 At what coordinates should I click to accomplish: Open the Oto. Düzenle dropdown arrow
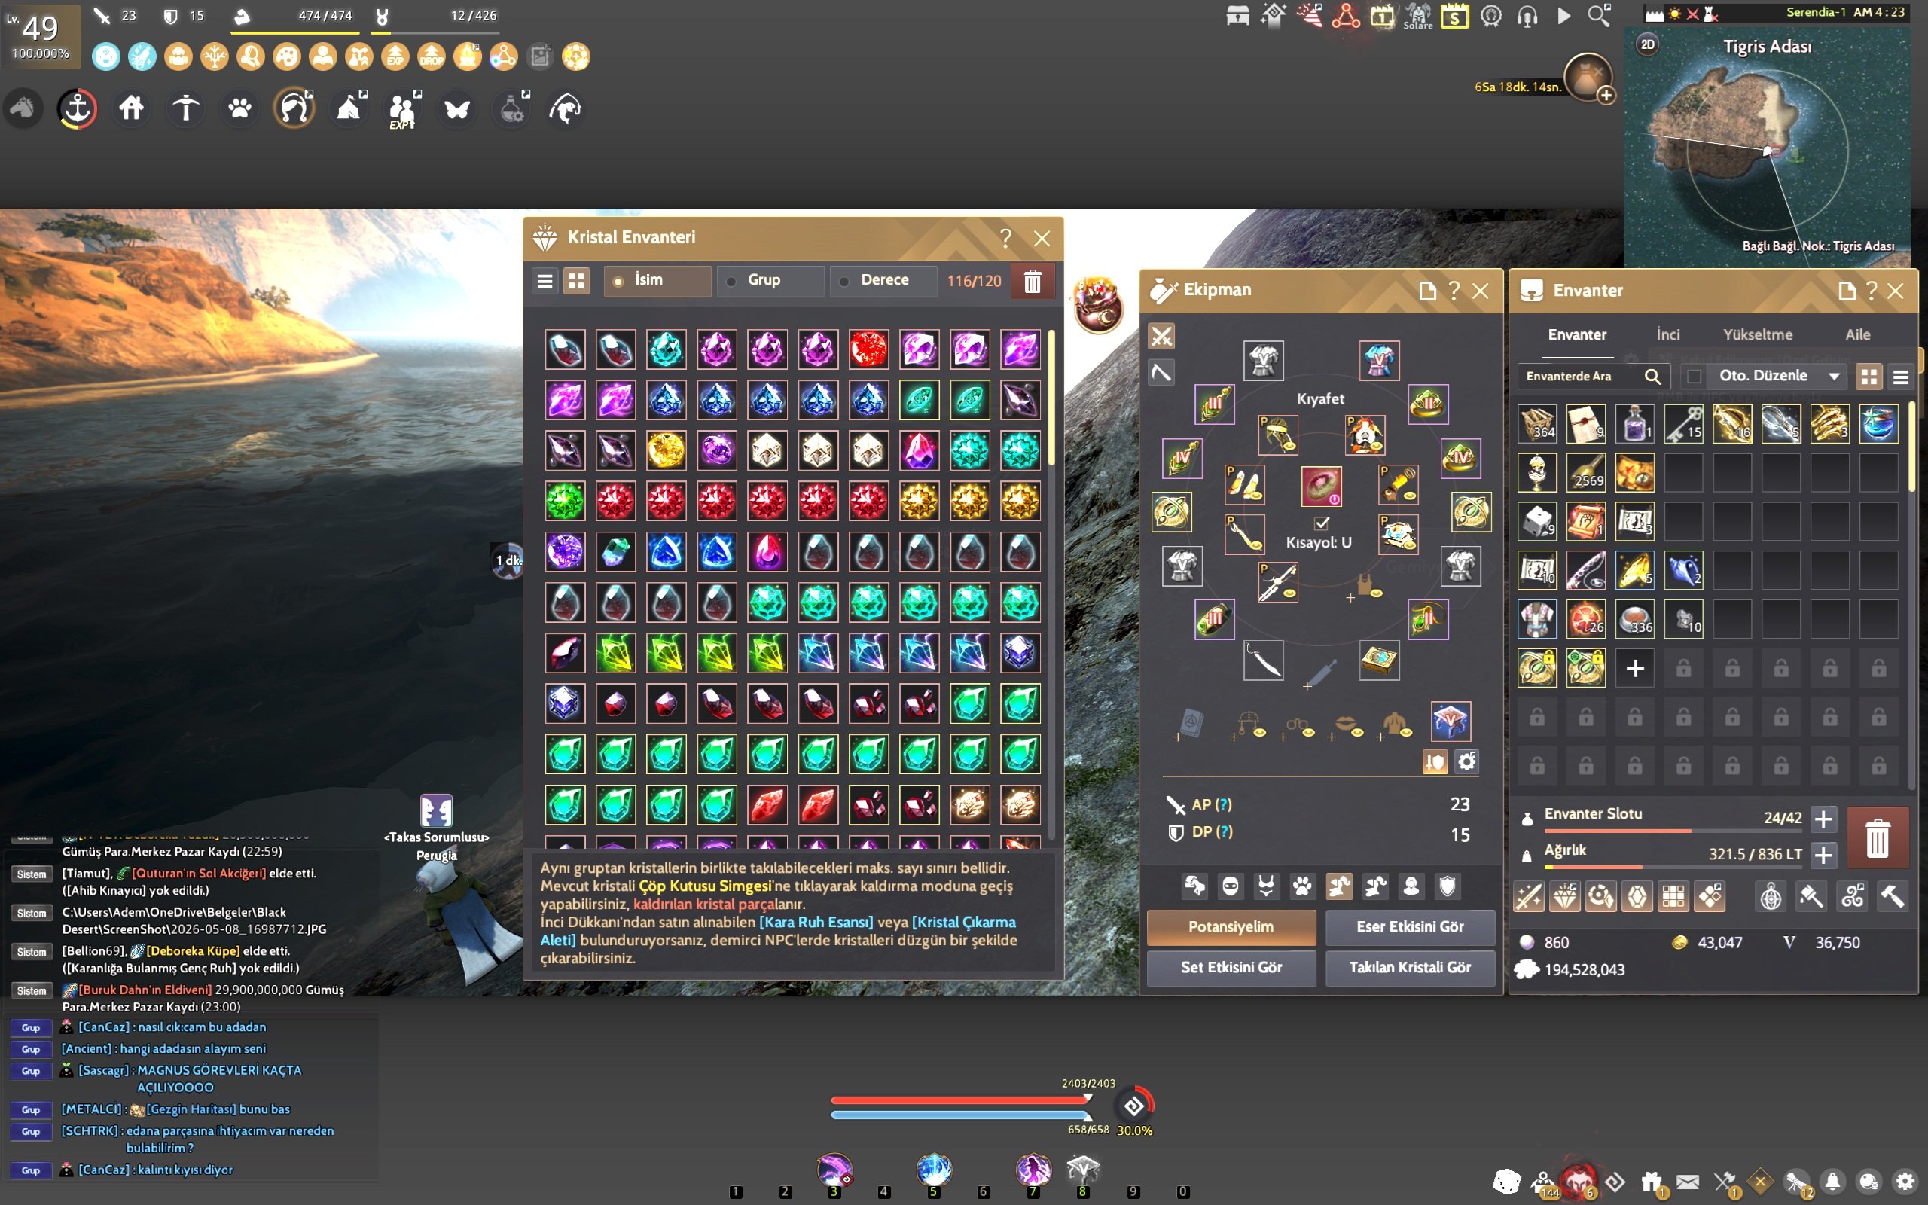pyautogui.click(x=1834, y=376)
